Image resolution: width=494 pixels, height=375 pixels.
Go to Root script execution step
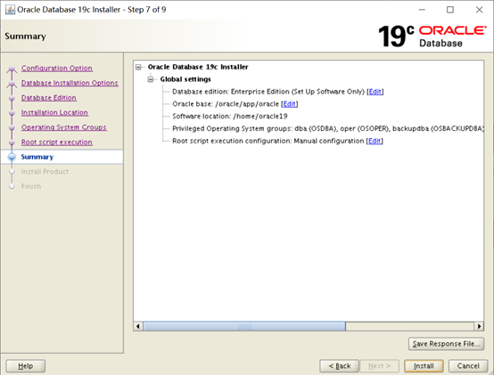click(57, 143)
